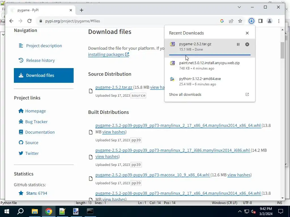Image resolution: width=290 pixels, height=217 pixels.
Task: Follow the installing packages link
Action: pyautogui.click(x=108, y=55)
